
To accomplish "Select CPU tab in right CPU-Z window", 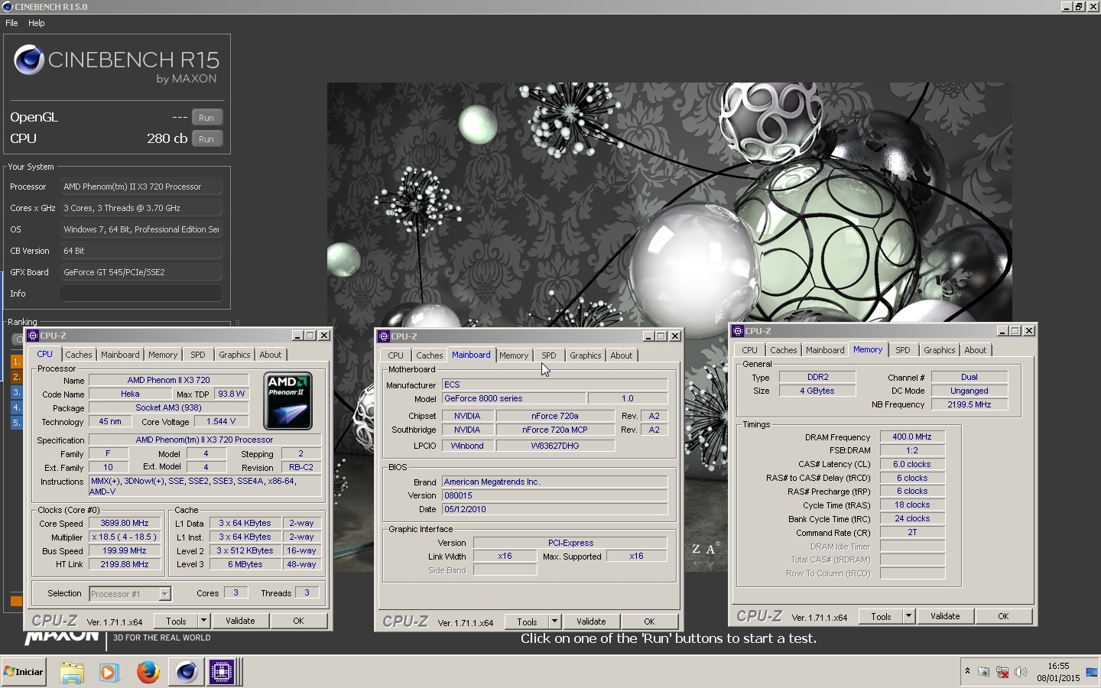I will point(749,350).
